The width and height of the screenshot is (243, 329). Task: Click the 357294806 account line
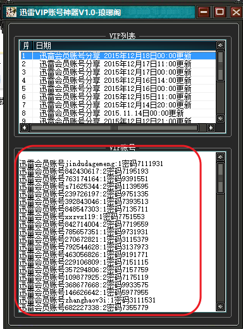(84, 270)
